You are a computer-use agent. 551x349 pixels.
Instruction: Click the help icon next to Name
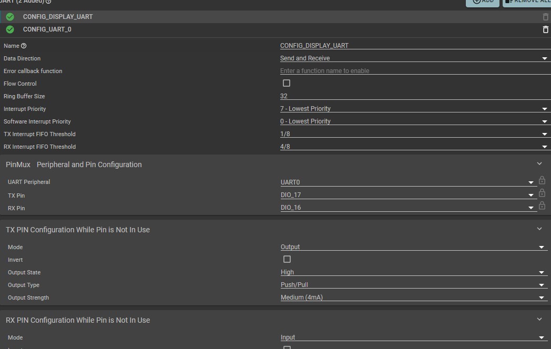click(x=24, y=46)
